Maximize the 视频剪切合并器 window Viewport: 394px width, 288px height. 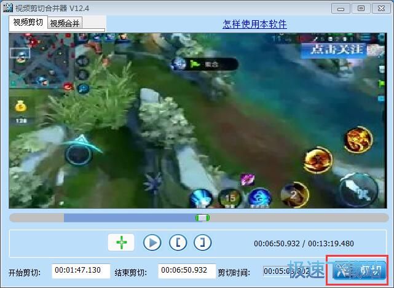(361, 9)
